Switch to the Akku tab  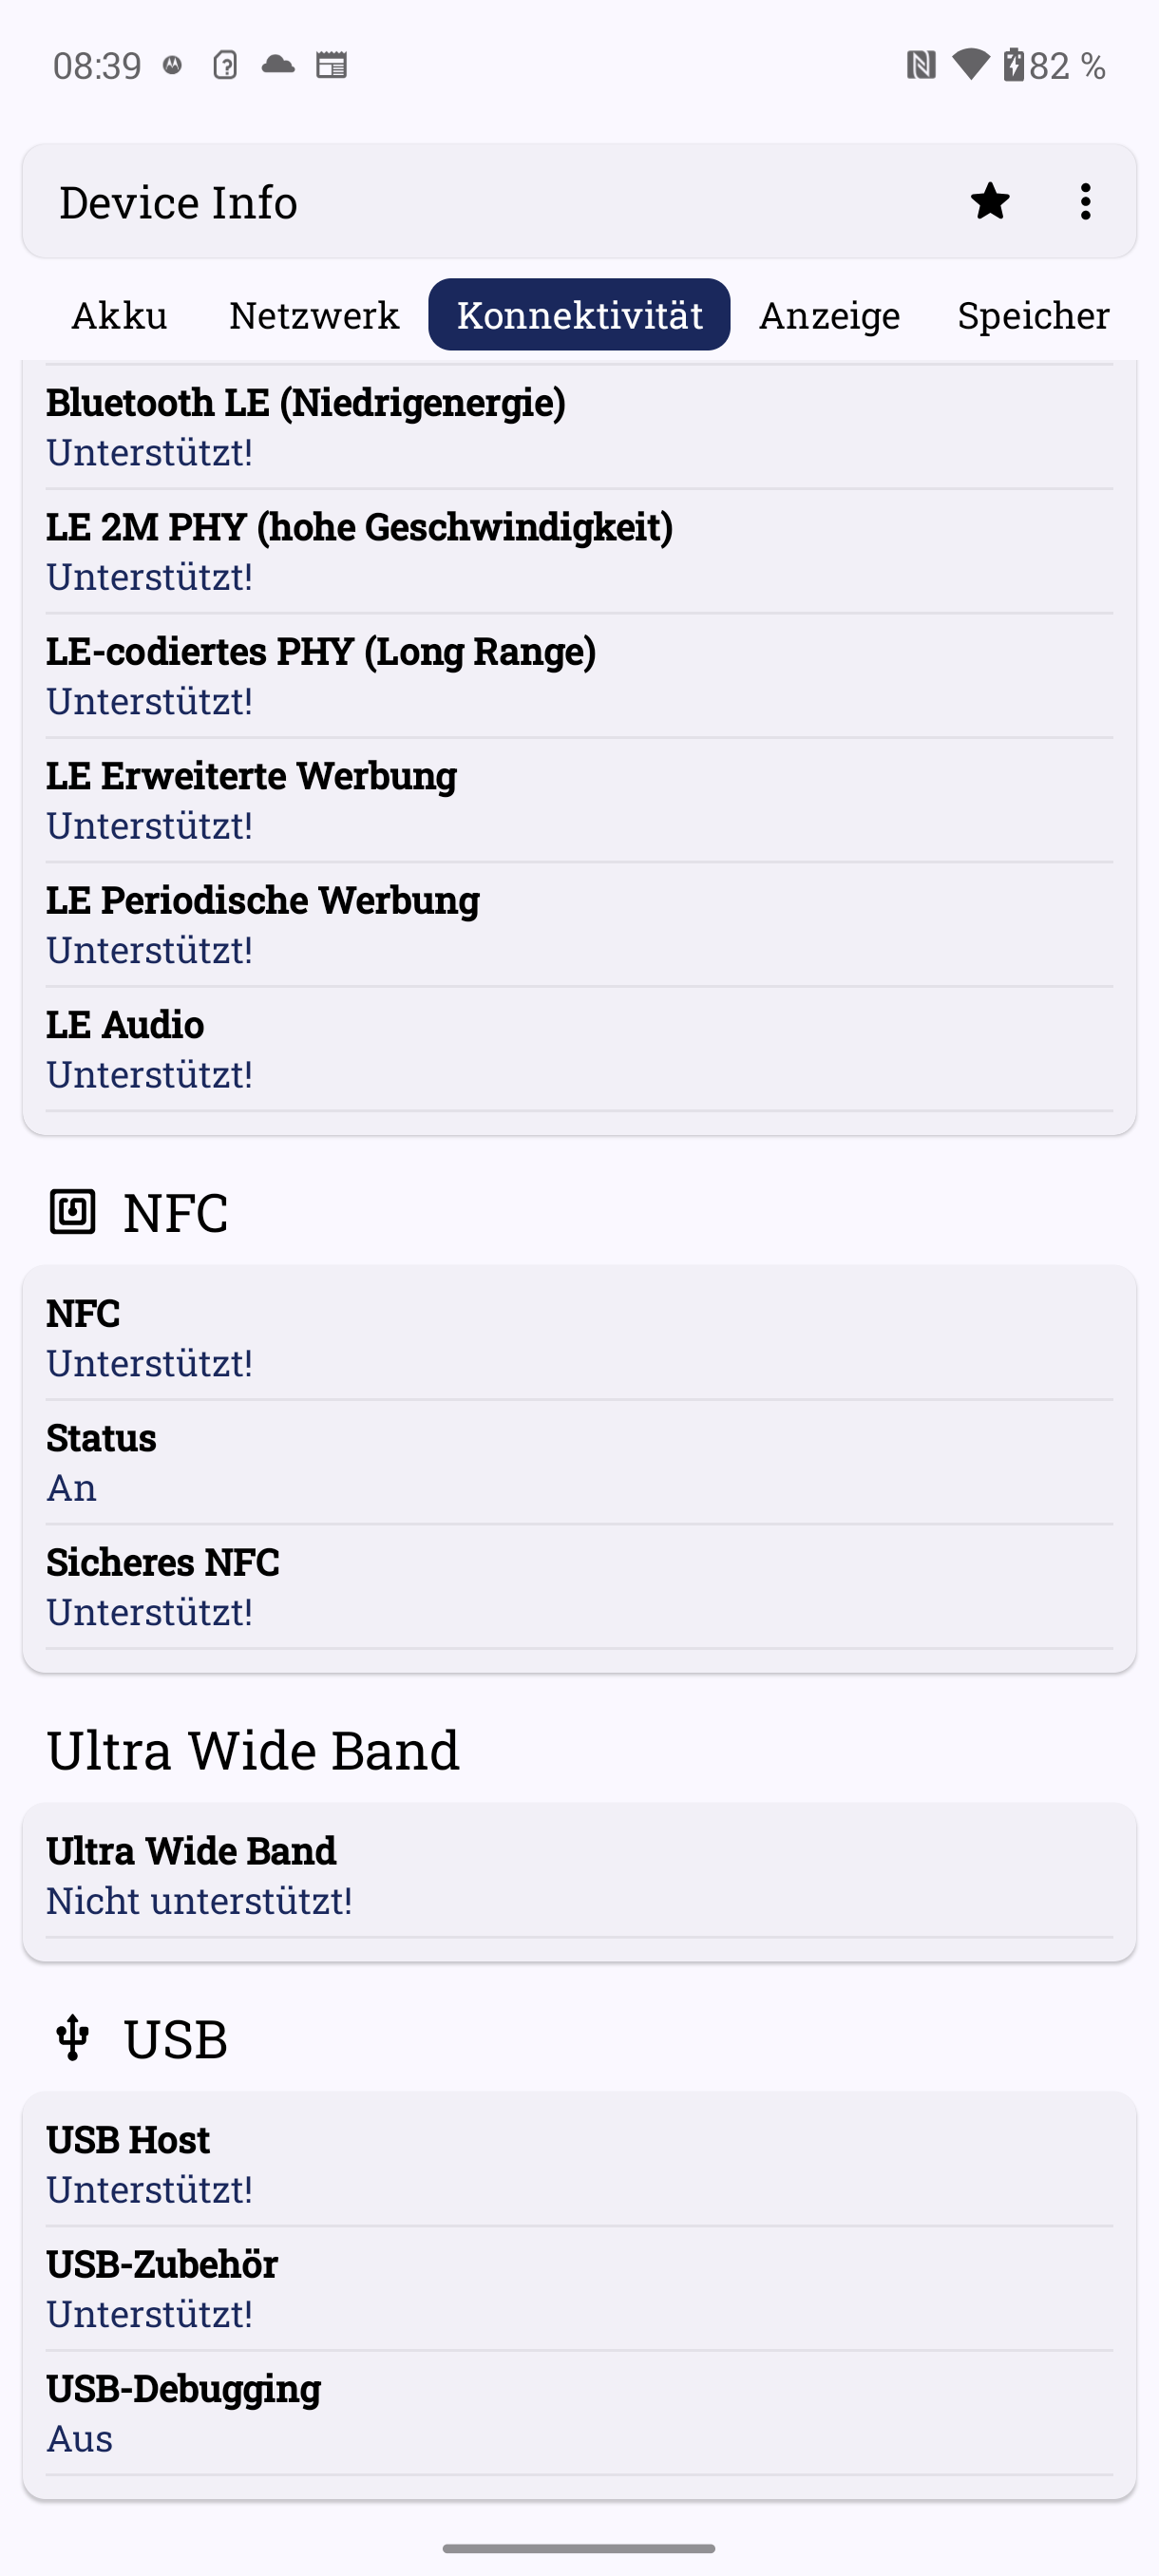pyautogui.click(x=120, y=315)
